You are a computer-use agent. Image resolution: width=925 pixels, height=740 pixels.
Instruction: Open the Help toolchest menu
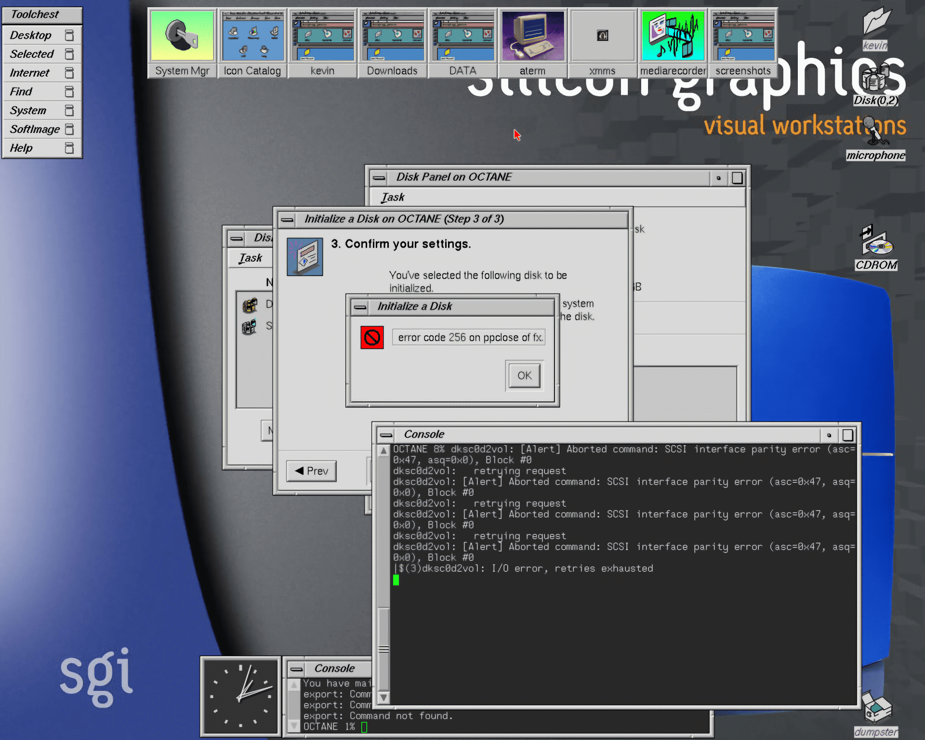click(42, 148)
